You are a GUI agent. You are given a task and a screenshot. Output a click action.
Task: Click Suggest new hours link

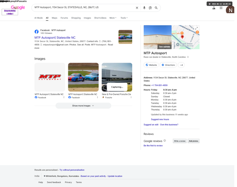coord(160,119)
